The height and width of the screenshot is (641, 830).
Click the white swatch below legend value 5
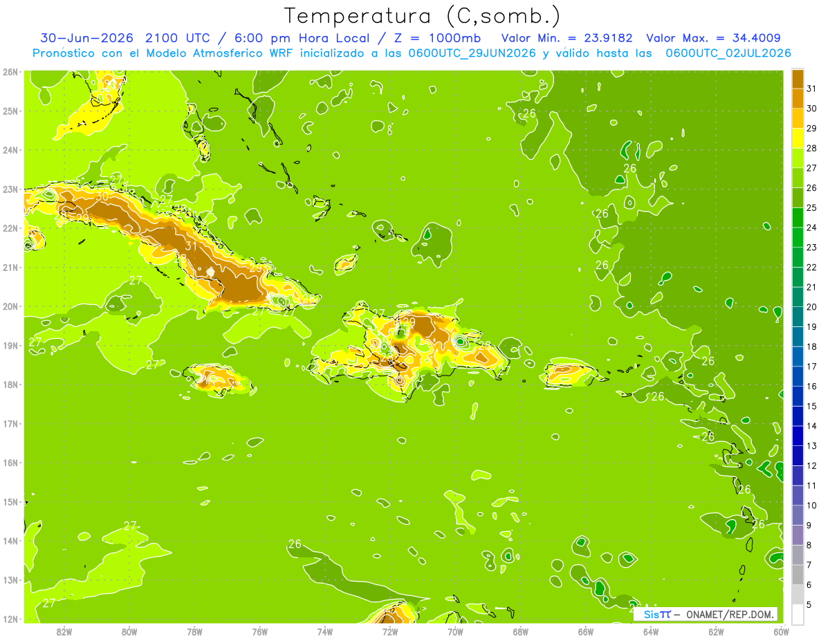797,614
